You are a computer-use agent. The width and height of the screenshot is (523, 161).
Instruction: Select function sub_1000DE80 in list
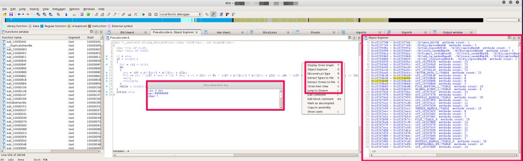pyautogui.click(x=50, y=148)
